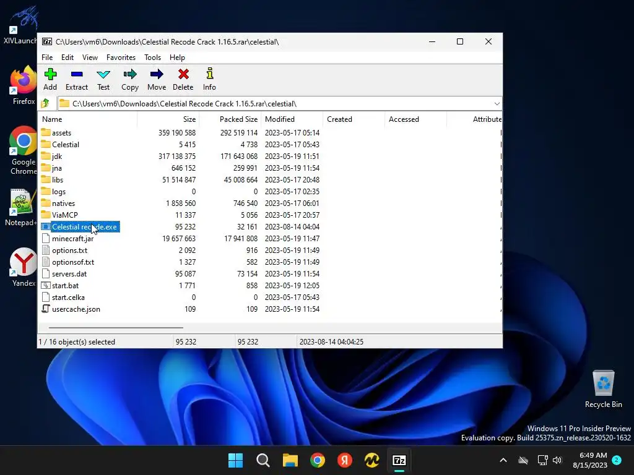
Task: Select start.celka file row
Action: [270, 297]
